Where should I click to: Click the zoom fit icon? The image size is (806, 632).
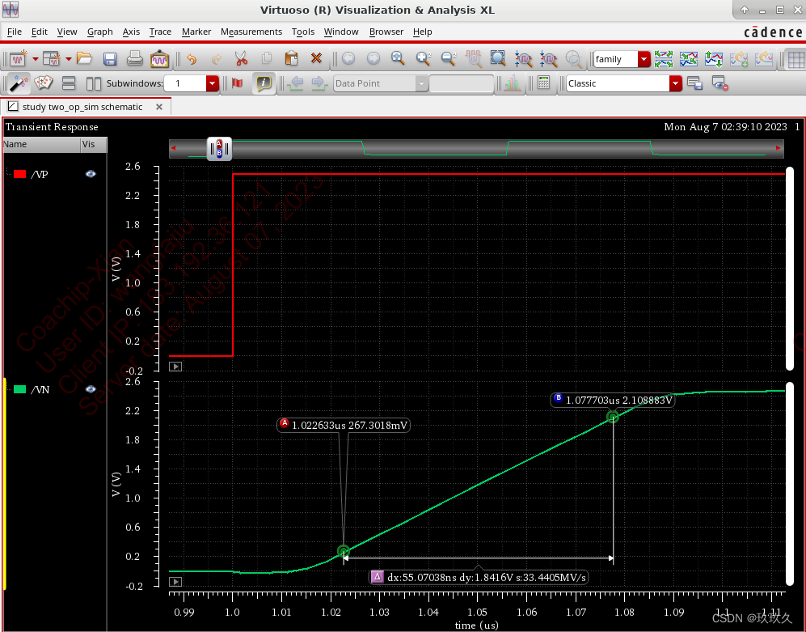498,59
